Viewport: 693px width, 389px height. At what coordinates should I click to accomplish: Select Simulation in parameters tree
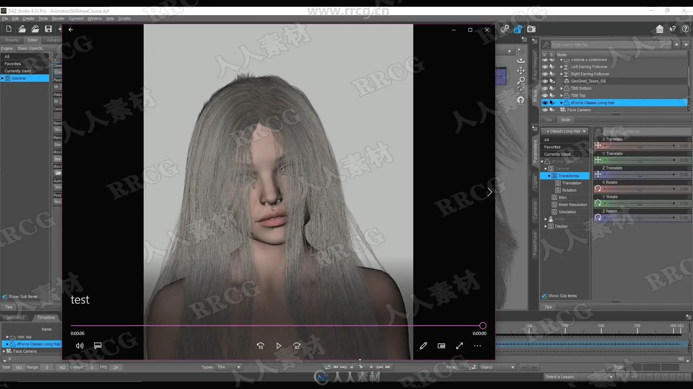tap(567, 212)
